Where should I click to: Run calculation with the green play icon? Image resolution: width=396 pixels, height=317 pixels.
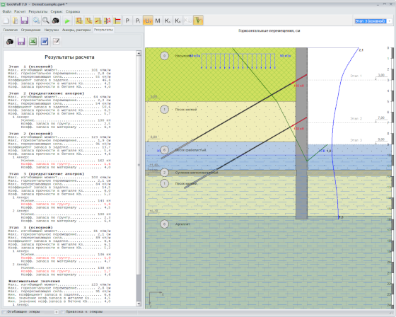tap(67, 21)
